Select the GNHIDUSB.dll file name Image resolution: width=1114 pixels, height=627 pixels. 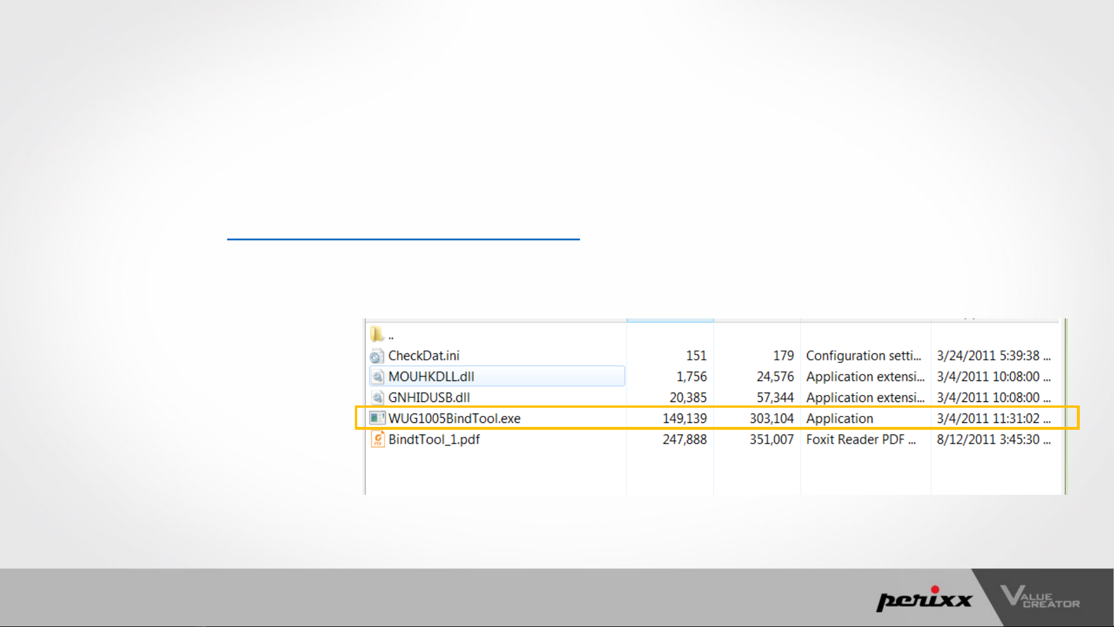(x=429, y=397)
